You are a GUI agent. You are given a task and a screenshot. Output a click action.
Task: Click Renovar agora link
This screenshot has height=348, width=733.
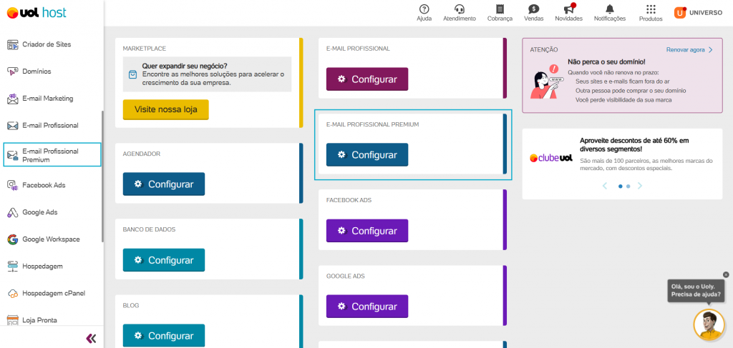click(689, 49)
